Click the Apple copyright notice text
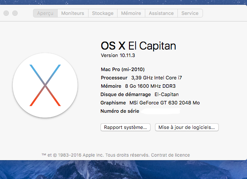The width and height of the screenshot is (247, 179). pos(96,155)
